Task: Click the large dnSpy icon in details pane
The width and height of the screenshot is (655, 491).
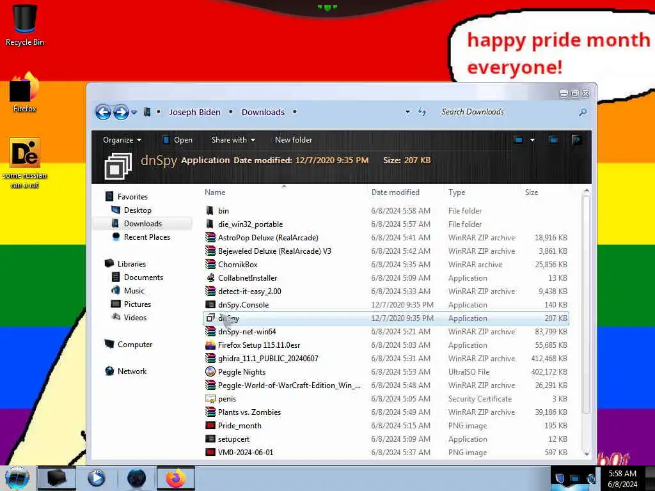Action: click(118, 166)
